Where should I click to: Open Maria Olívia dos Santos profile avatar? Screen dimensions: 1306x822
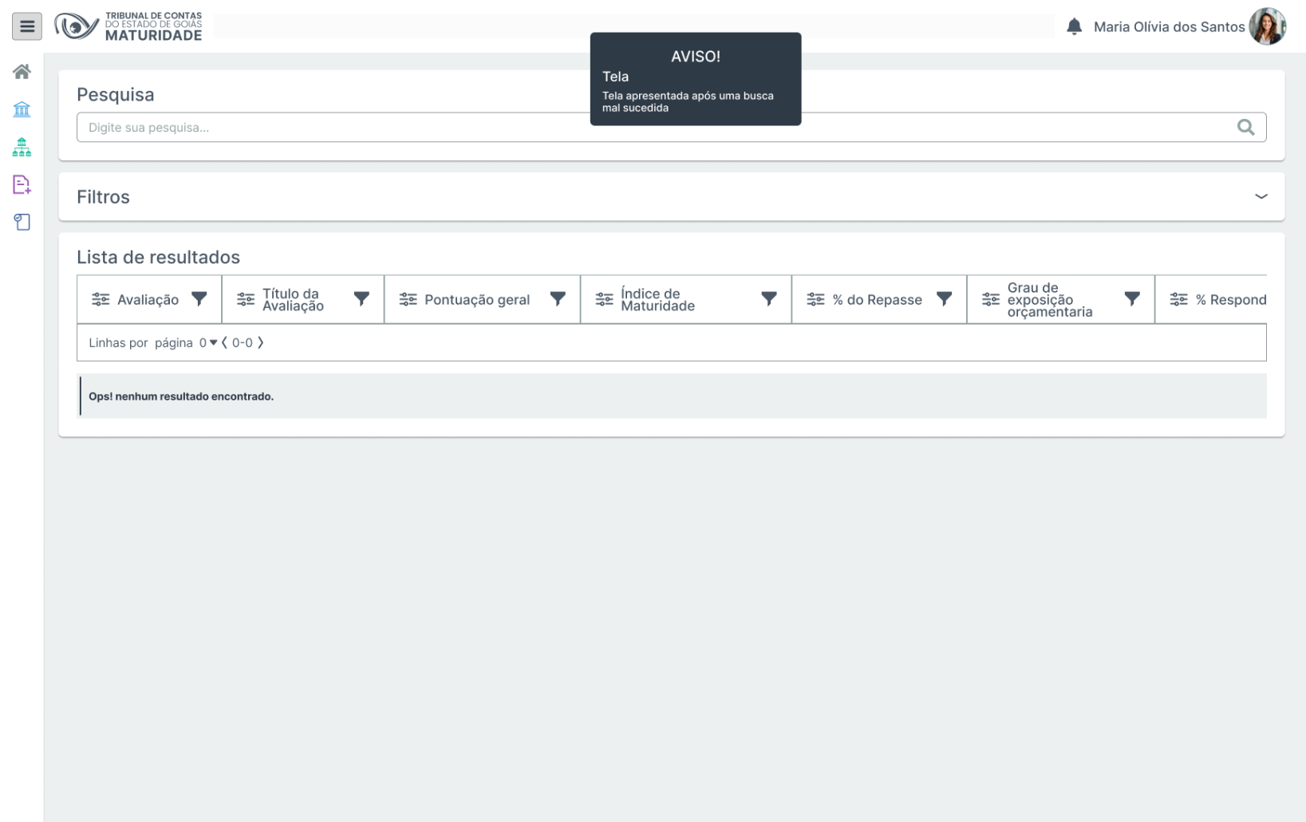1266,26
